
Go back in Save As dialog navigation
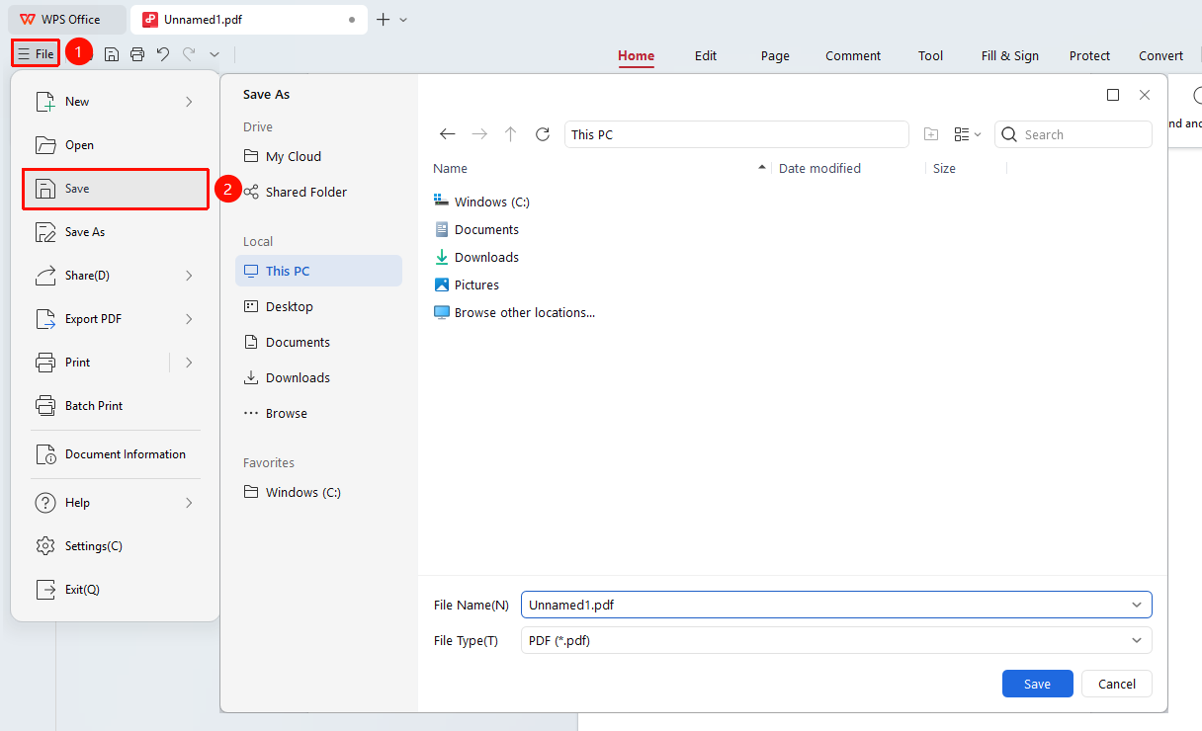point(448,134)
